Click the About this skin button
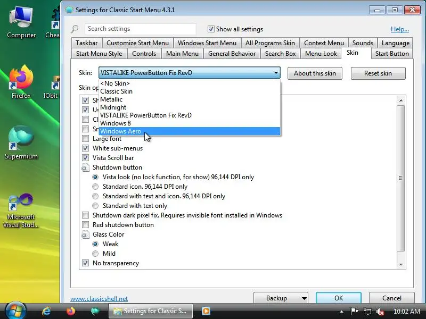This screenshot has width=426, height=319. [x=315, y=73]
